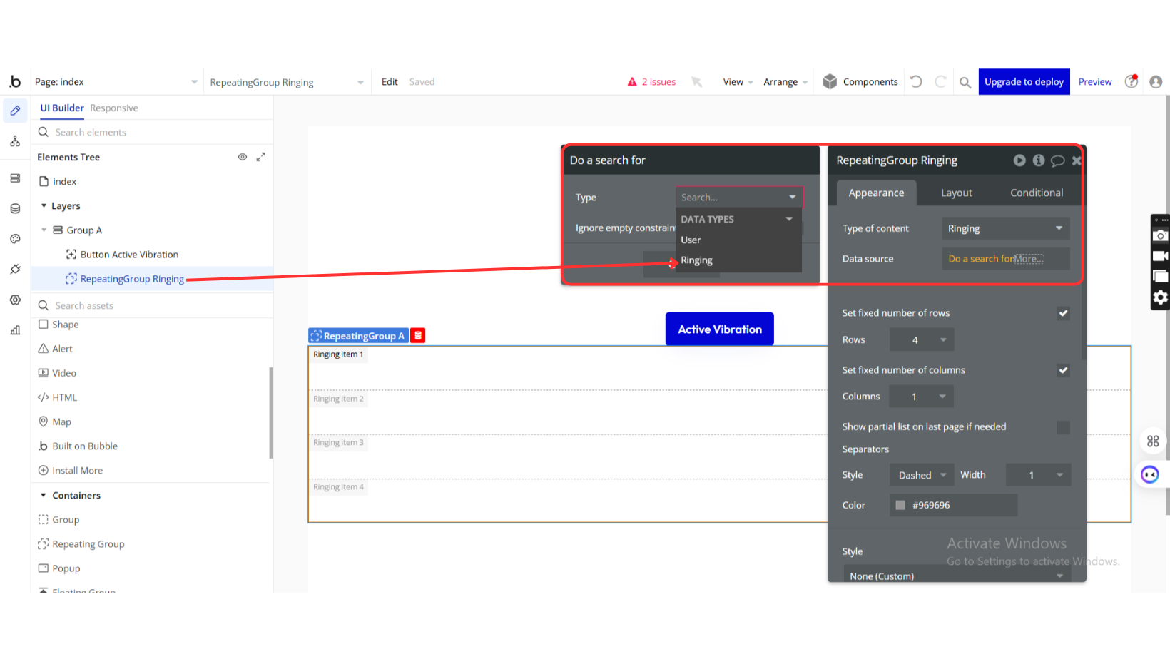
Task: Switch to the Responsive tab
Action: pyautogui.click(x=114, y=108)
